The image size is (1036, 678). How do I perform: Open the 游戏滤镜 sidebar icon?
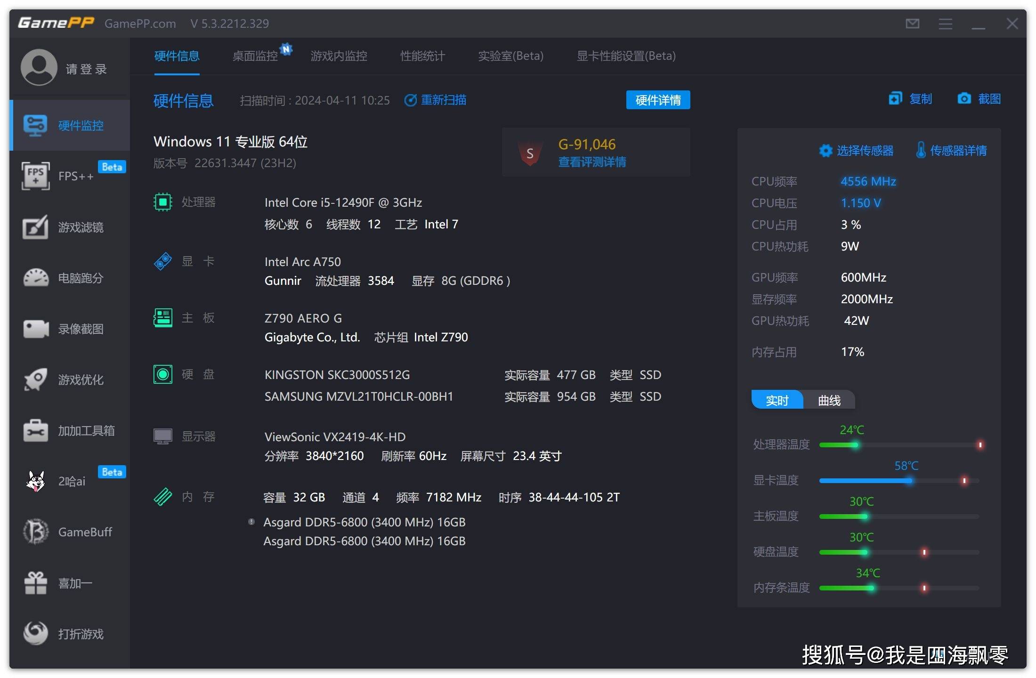(x=35, y=227)
